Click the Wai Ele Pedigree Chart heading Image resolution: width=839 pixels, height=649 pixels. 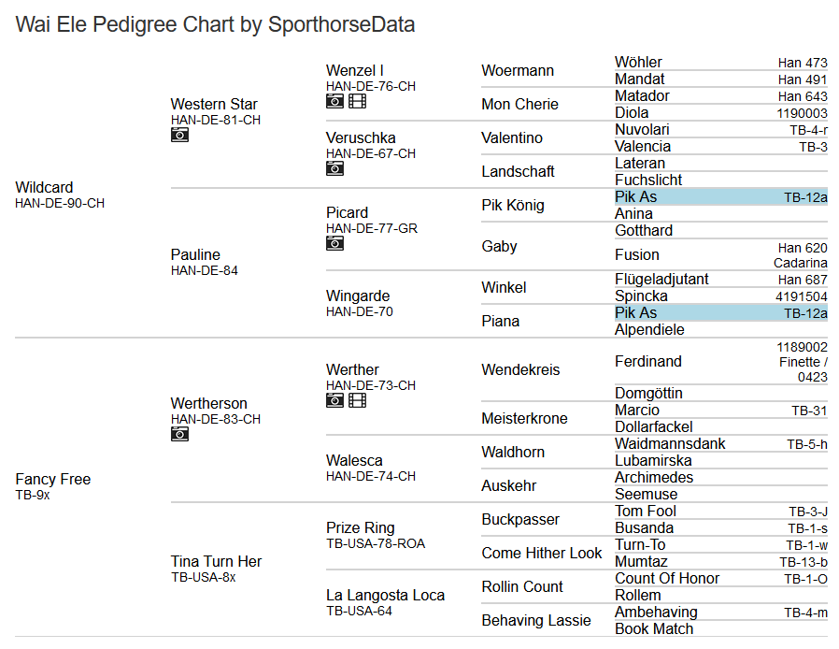click(215, 24)
